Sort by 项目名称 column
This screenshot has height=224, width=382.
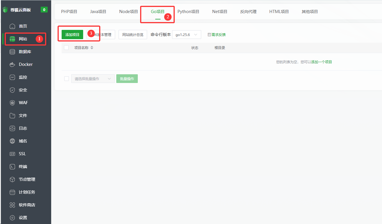point(83,47)
